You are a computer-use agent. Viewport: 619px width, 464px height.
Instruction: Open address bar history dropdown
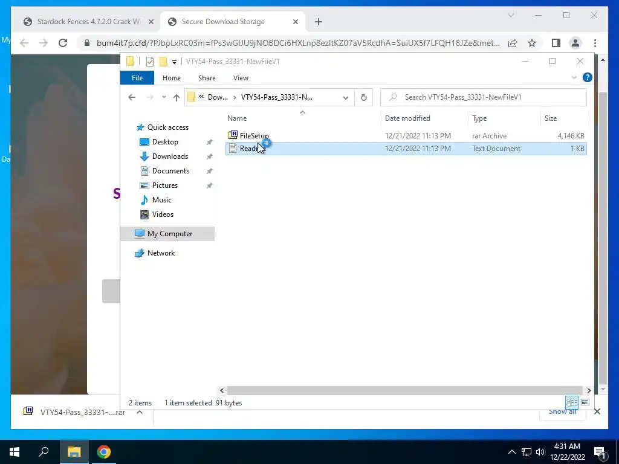click(x=345, y=97)
